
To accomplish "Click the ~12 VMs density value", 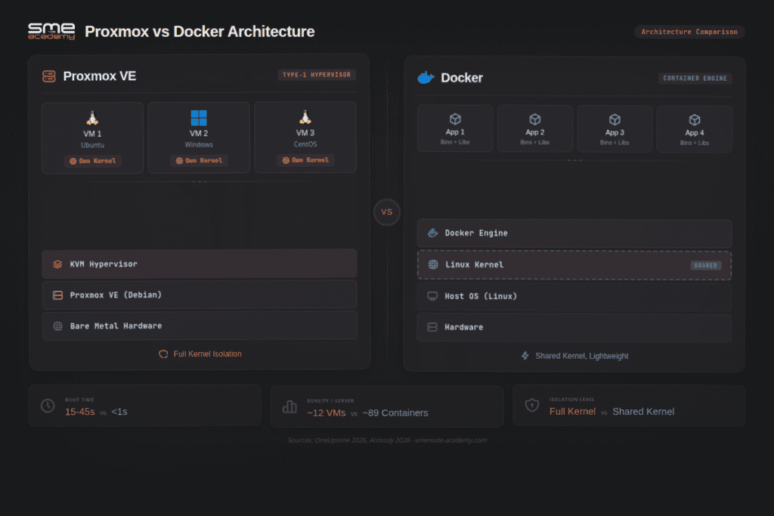I will 327,413.
